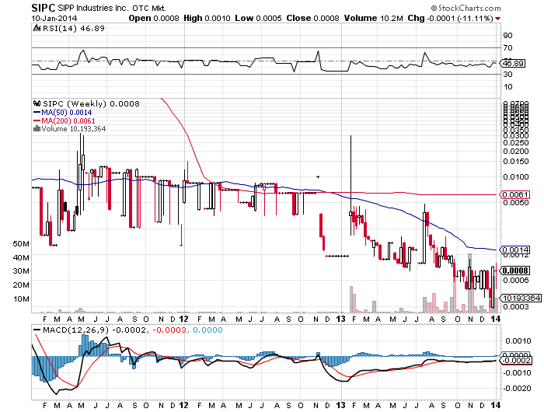544x412 pixels.
Task: Click the 0.0014 MA(50) price axis tag
Action: [513, 249]
